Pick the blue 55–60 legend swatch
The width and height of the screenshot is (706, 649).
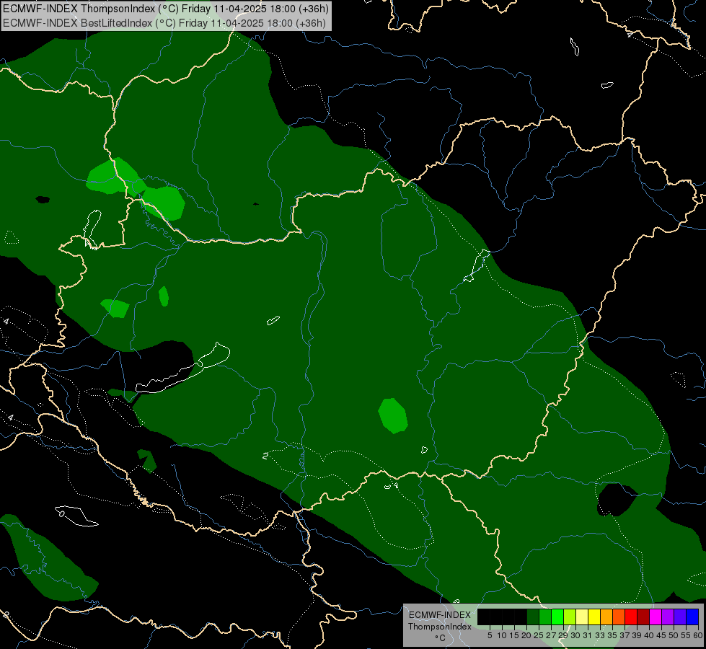(692, 617)
